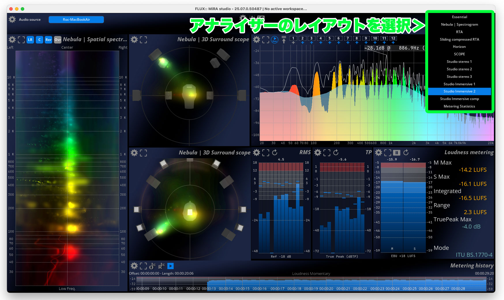504x300 pixels.
Task: Toggle the Rer rear channel button
Action: (x=48, y=40)
